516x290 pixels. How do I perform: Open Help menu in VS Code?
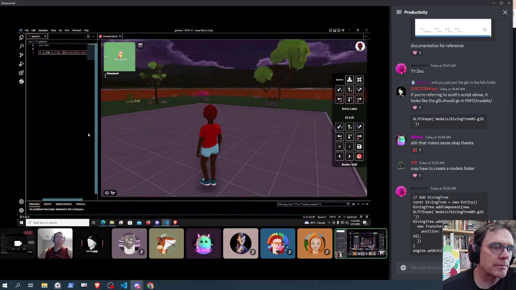tap(86, 30)
